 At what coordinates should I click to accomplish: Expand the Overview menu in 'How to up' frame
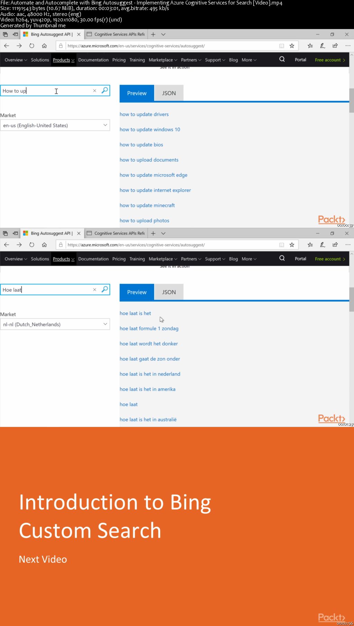pos(16,60)
